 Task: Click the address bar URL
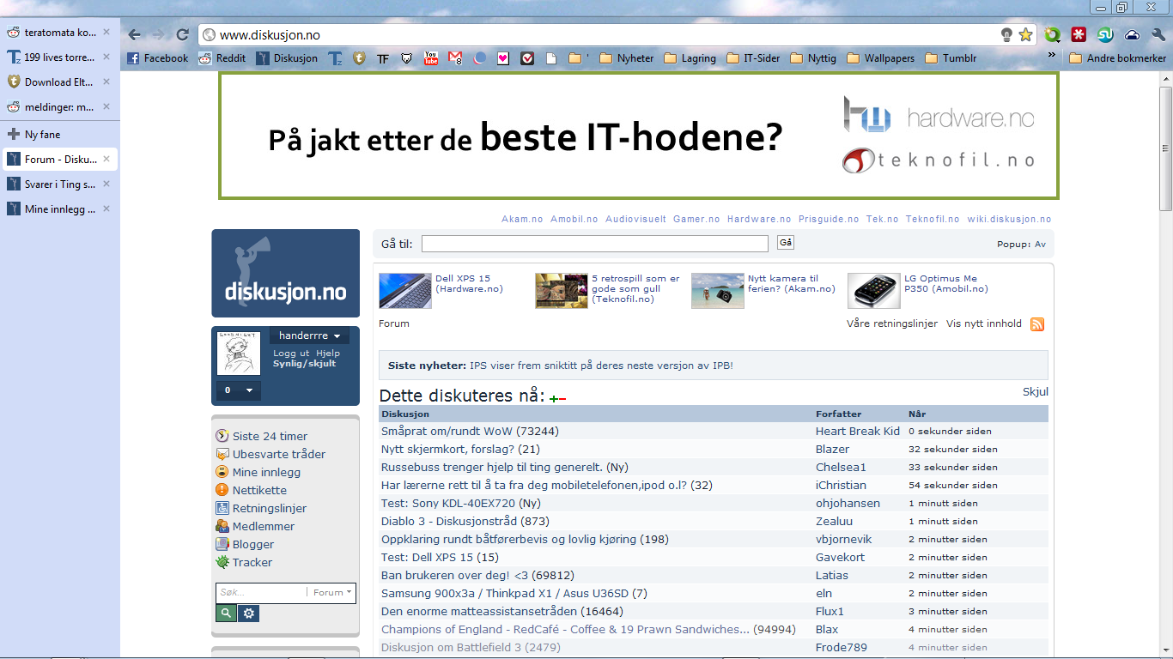[270, 35]
